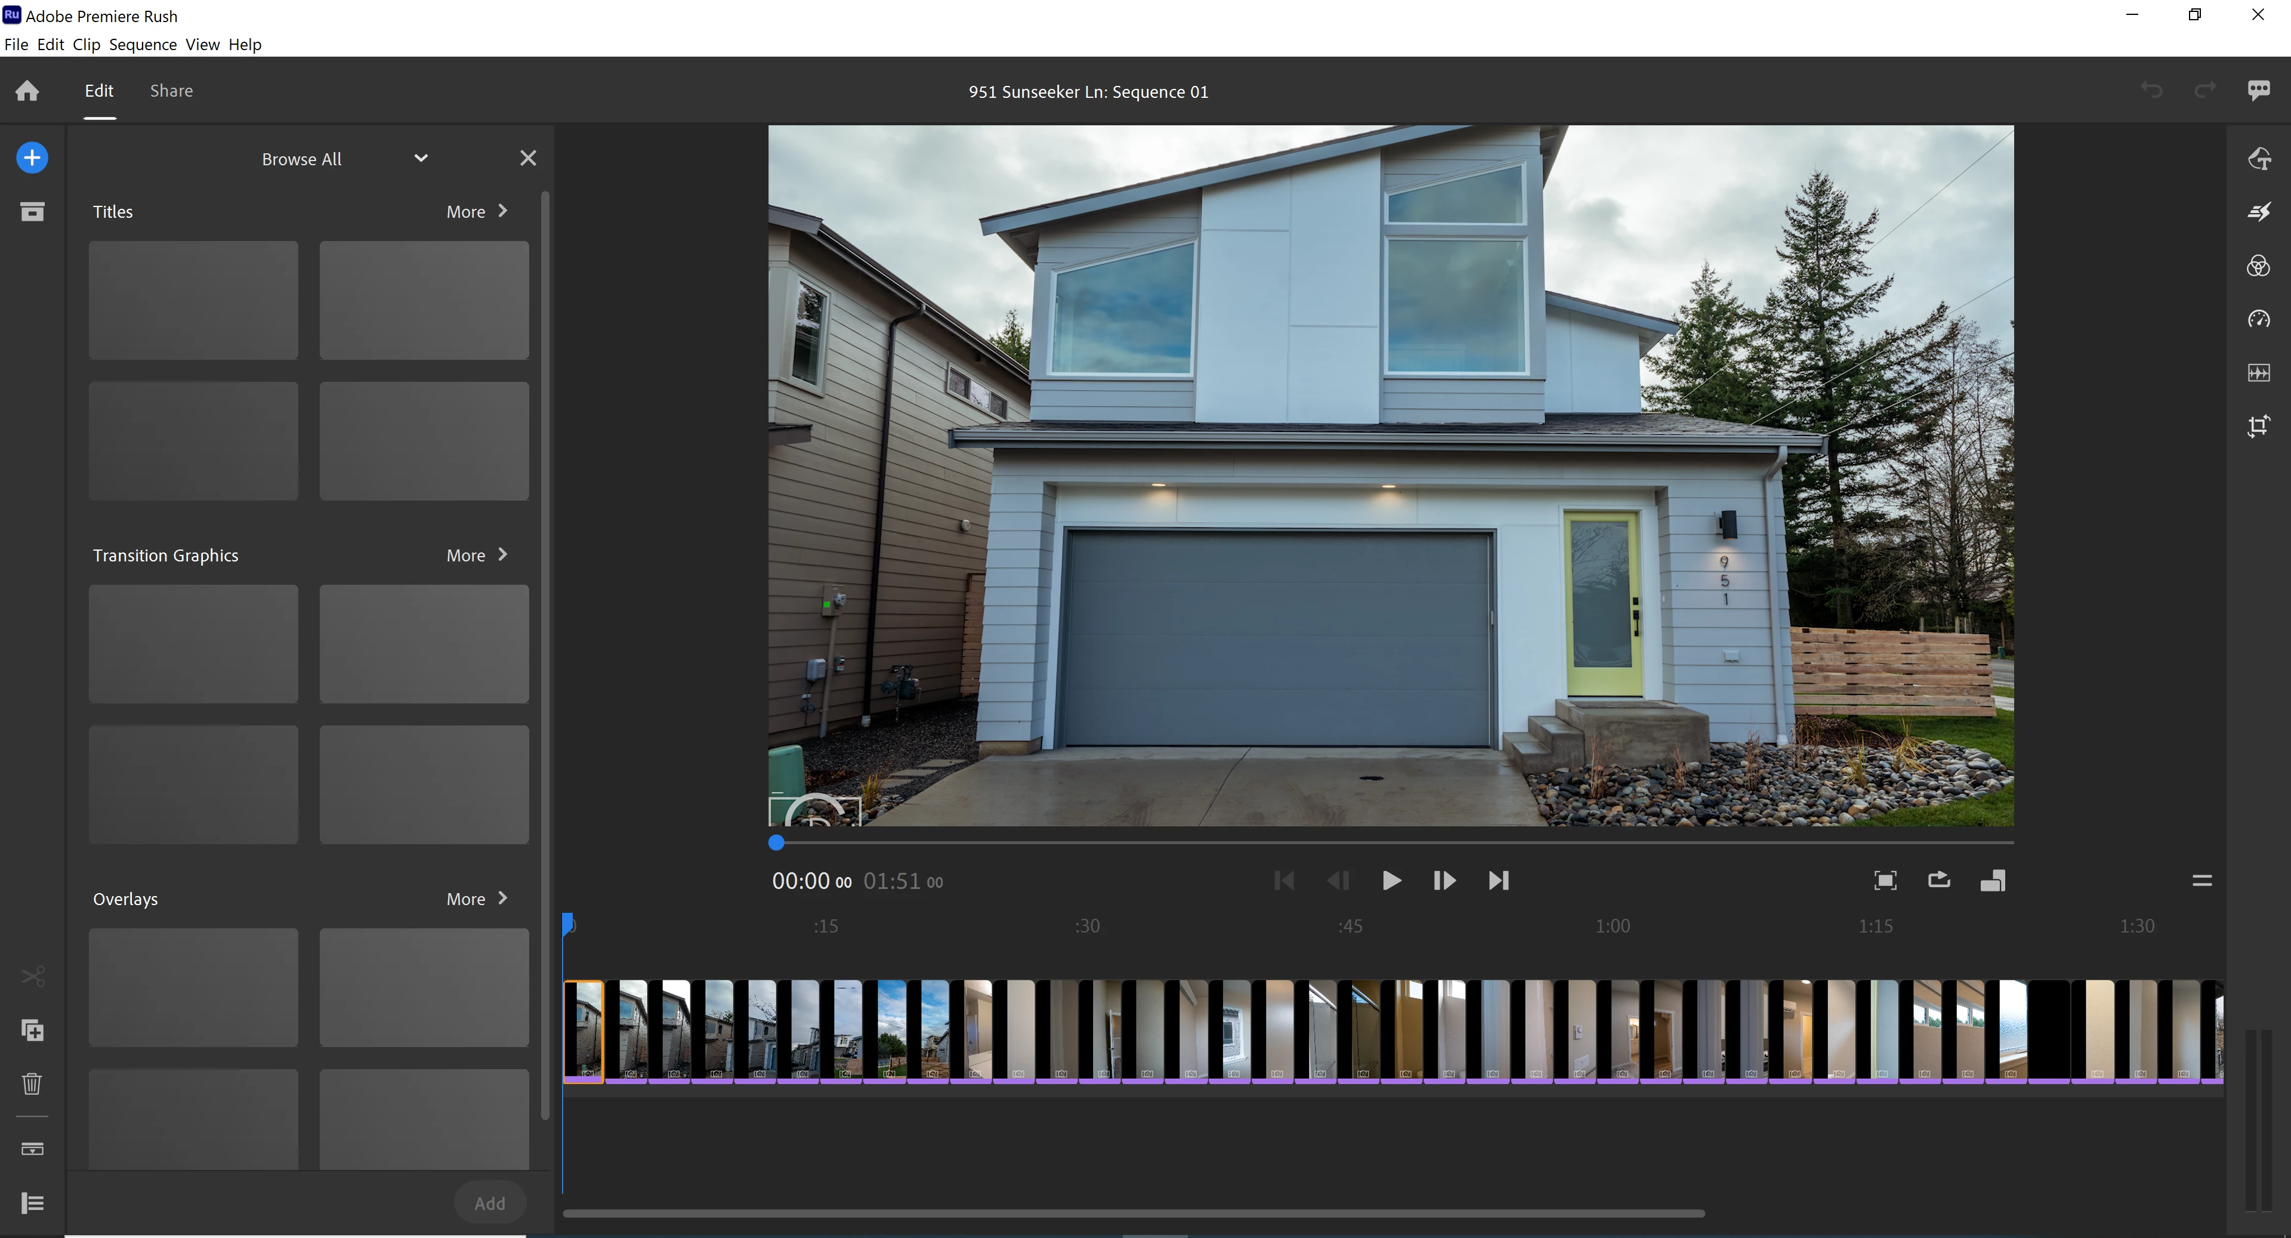Viewport: 2291px width, 1238px height.
Task: Toggle full screen preview button
Action: (1885, 881)
